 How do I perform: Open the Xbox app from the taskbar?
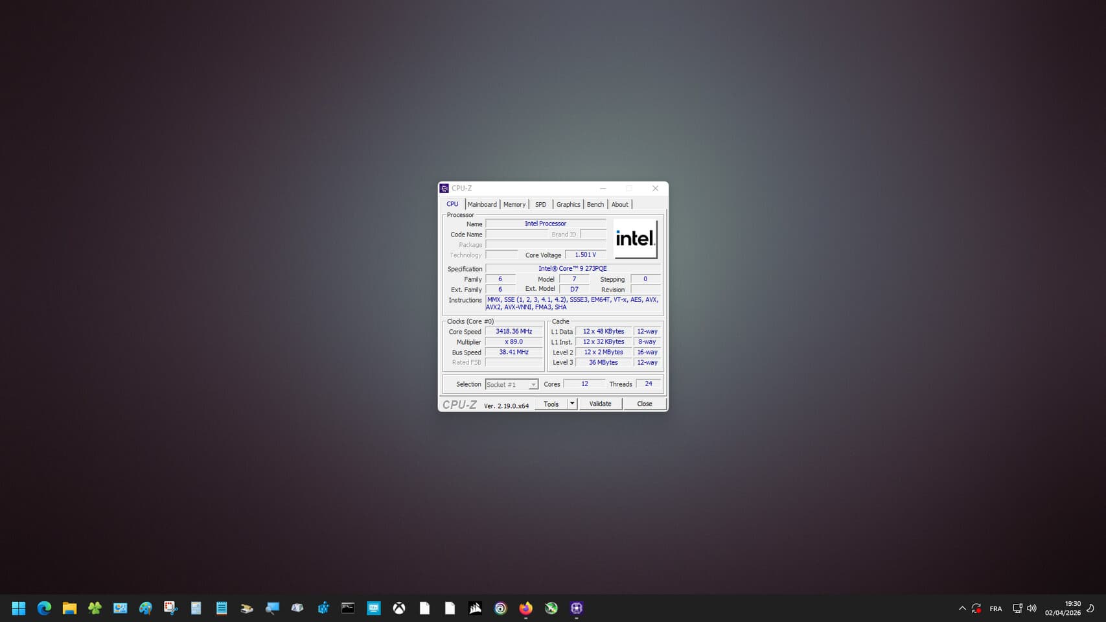pyautogui.click(x=399, y=608)
